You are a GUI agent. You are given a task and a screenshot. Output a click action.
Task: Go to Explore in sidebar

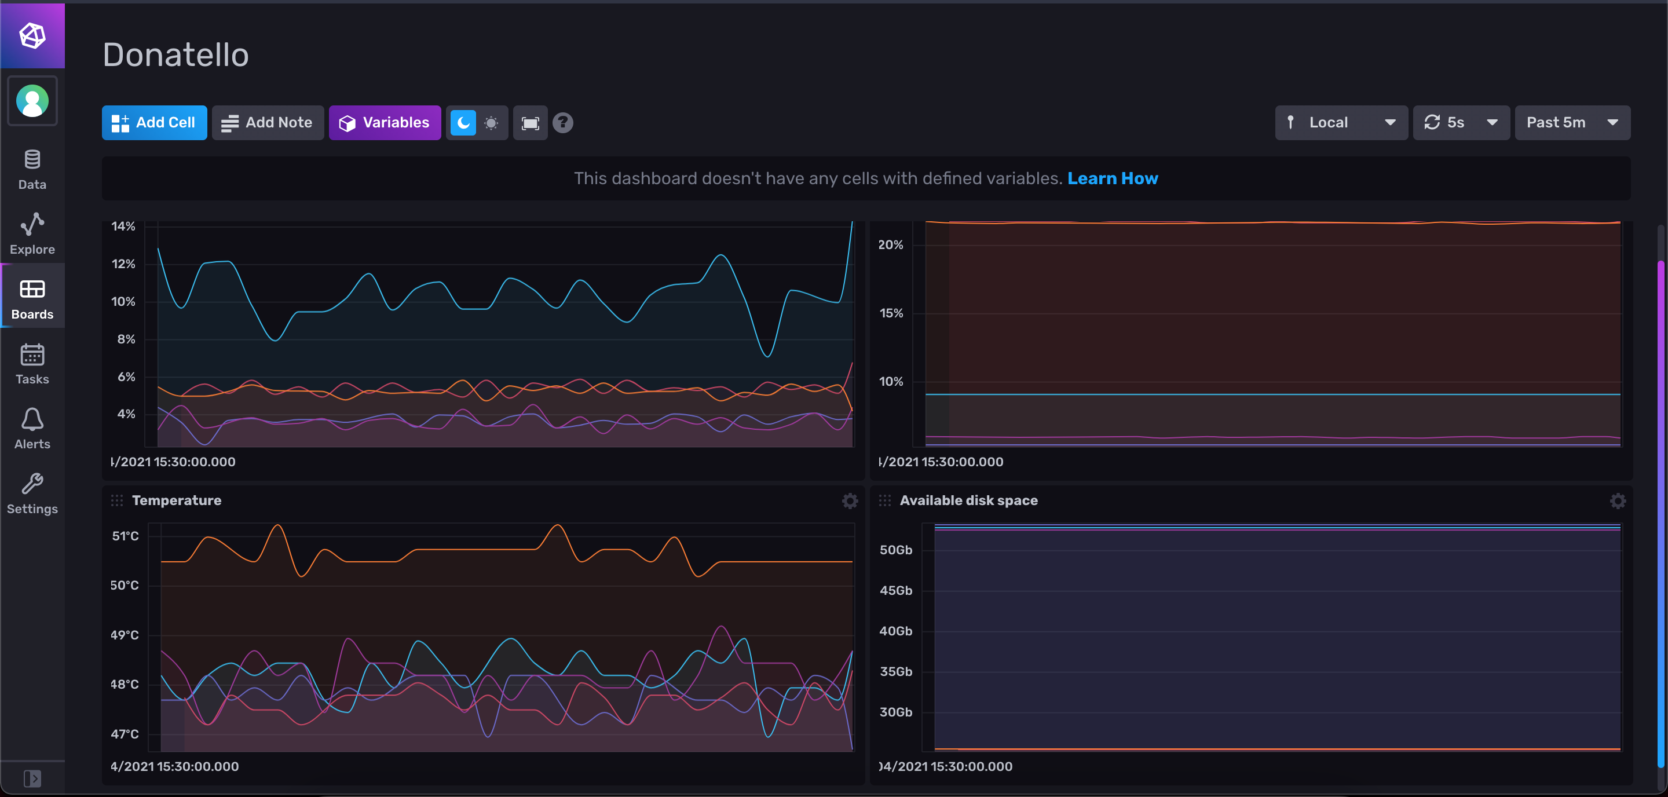point(32,233)
